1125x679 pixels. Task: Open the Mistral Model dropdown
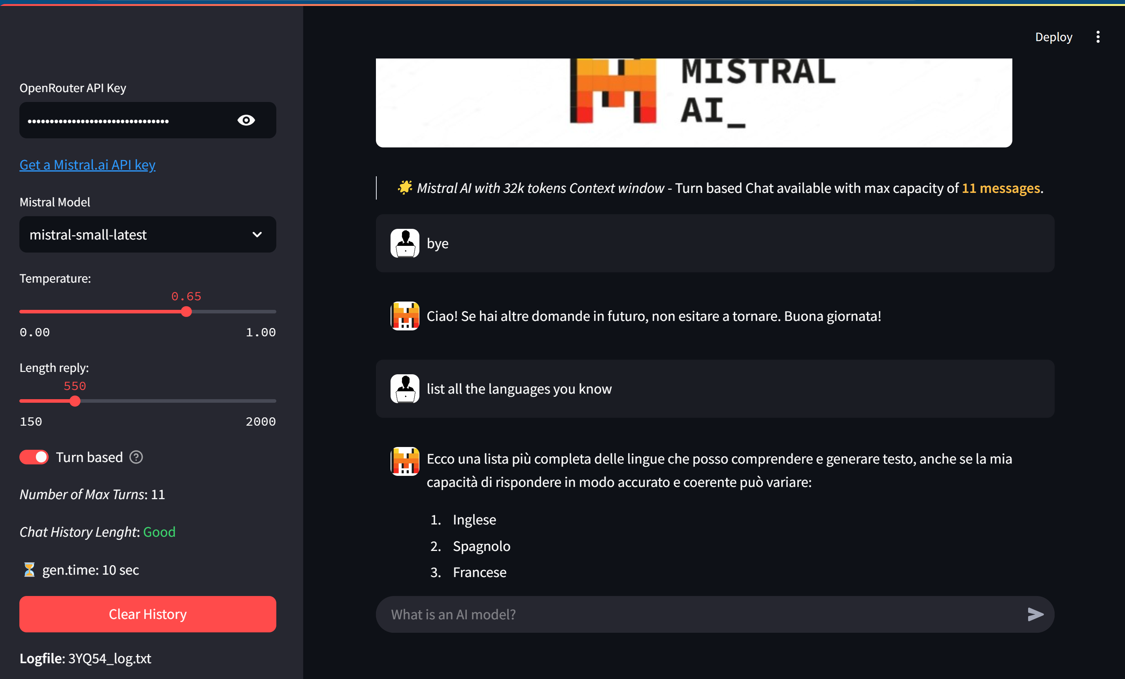click(x=257, y=234)
